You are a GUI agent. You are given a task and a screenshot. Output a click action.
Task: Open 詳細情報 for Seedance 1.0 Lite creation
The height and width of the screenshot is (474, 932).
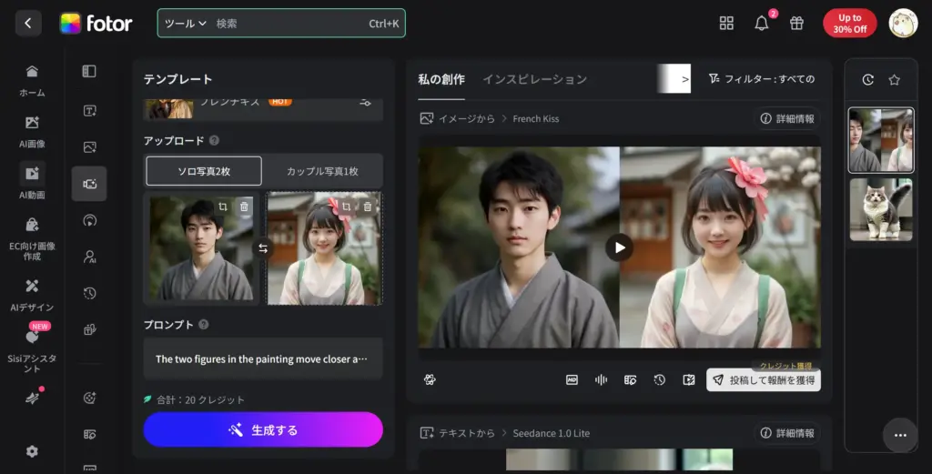pos(787,433)
